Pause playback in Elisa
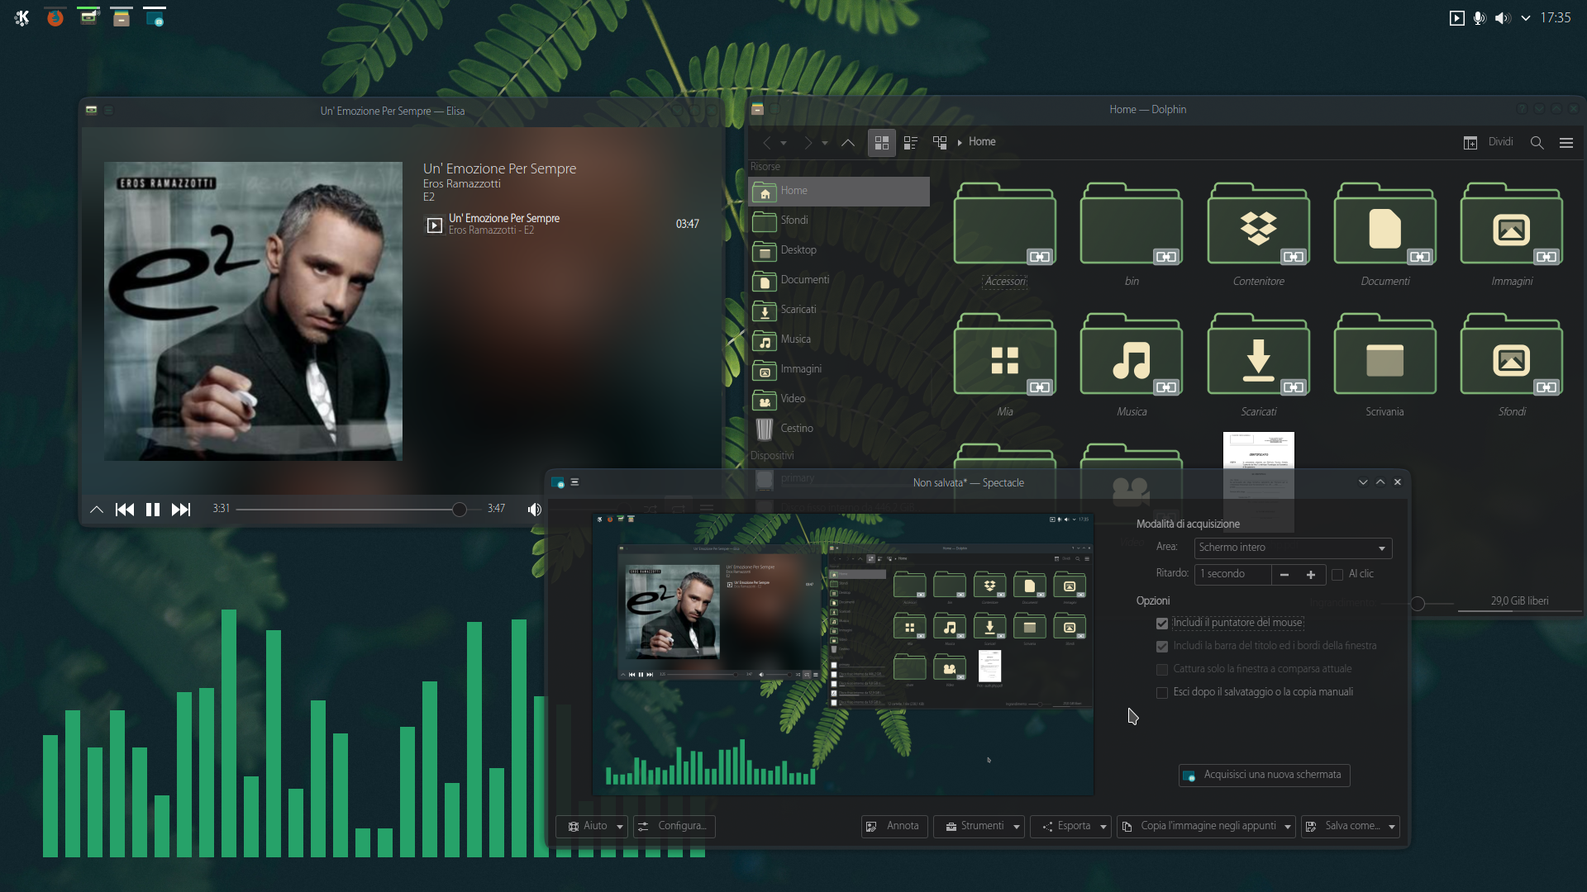Screen dimensions: 1587x892 click(153, 510)
